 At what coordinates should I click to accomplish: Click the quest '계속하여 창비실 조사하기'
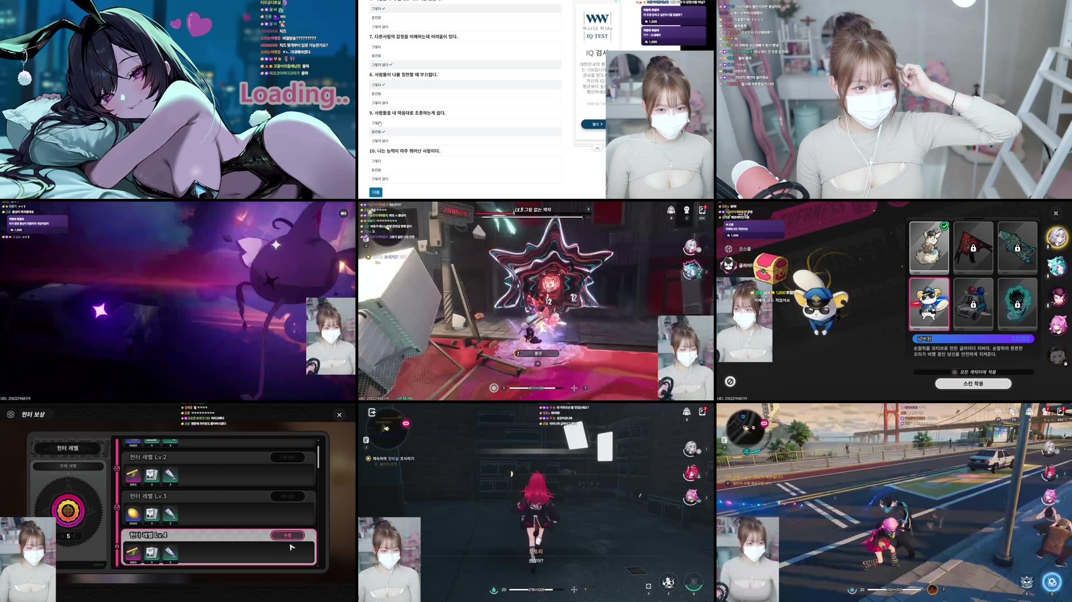(390, 459)
